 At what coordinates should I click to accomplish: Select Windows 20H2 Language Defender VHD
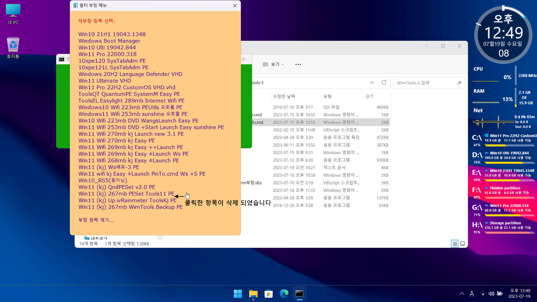pyautogui.click(x=130, y=74)
